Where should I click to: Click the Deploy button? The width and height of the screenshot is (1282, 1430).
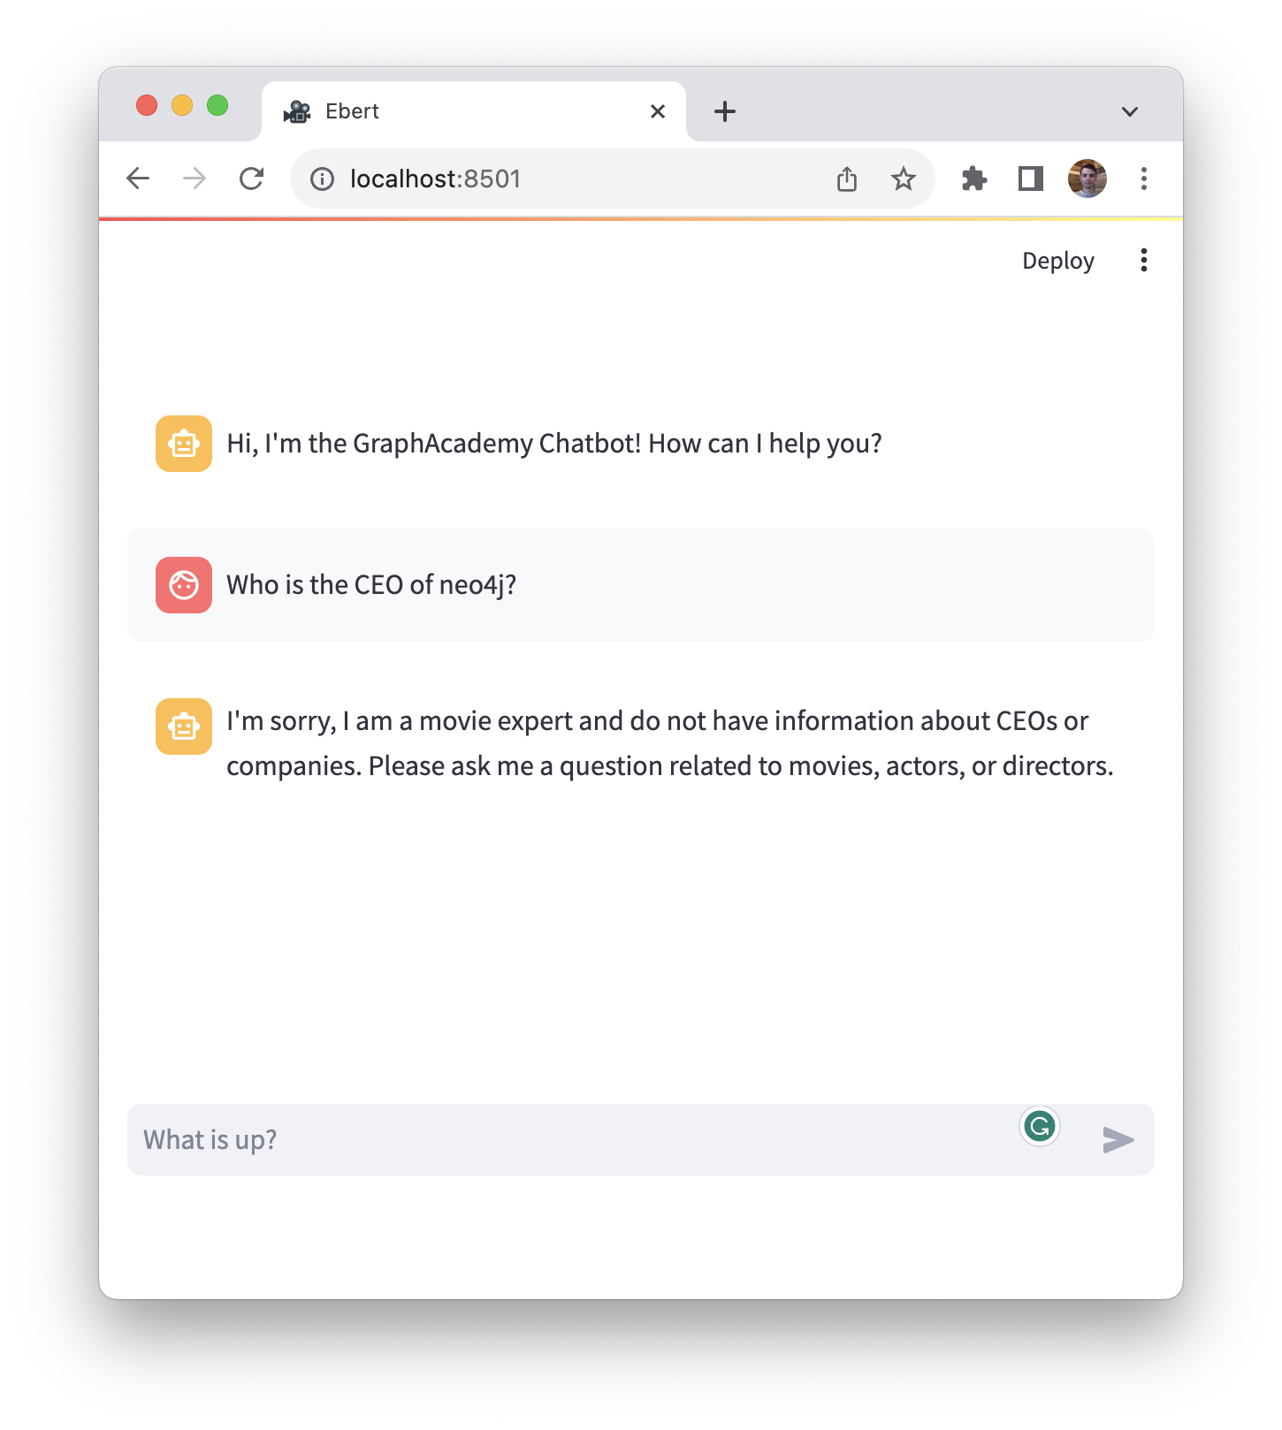1057,260
